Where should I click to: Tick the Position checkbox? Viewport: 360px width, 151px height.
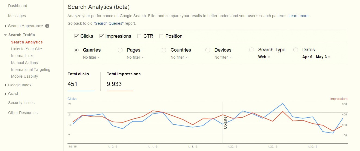pyautogui.click(x=161, y=36)
